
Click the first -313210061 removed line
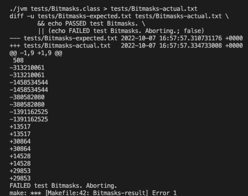tap(27, 68)
